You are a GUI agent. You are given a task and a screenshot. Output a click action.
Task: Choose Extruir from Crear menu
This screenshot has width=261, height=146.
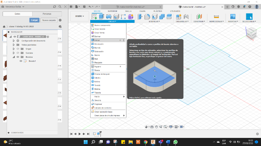coord(108,40)
